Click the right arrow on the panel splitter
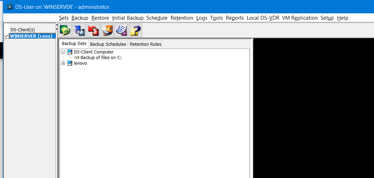Screen dimensions: 374x178 tap(57, 29)
